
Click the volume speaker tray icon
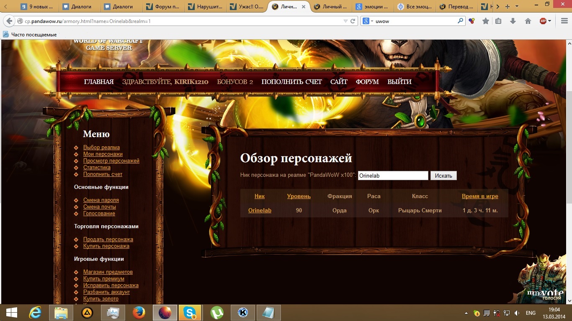coord(517,313)
